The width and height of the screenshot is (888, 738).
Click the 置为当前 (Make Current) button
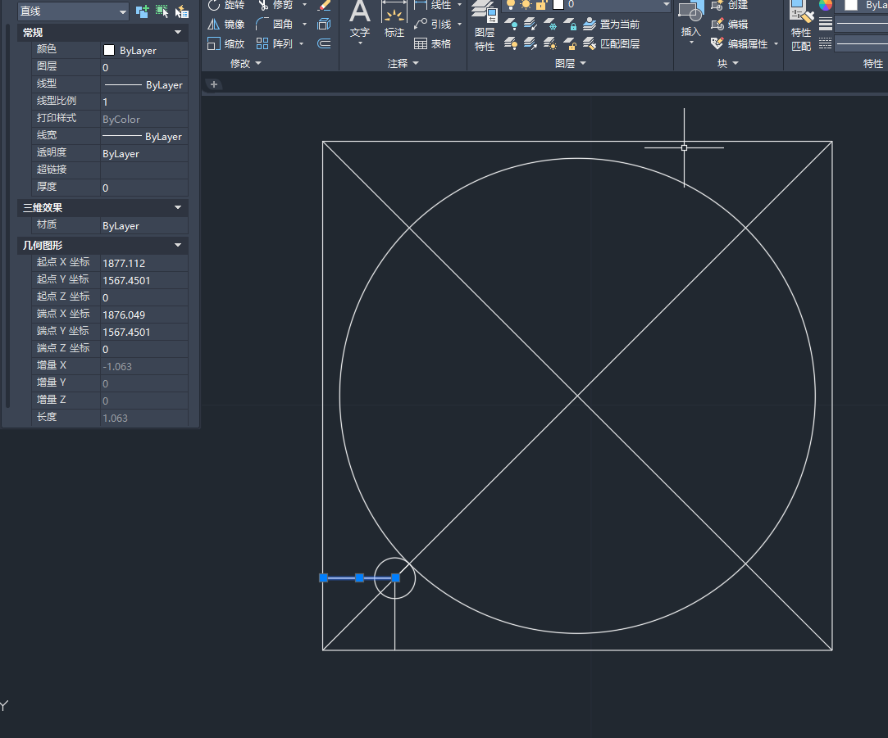[612, 25]
